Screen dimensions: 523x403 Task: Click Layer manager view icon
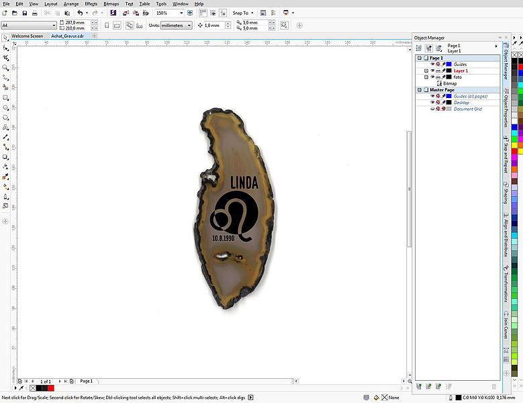pyautogui.click(x=439, y=48)
